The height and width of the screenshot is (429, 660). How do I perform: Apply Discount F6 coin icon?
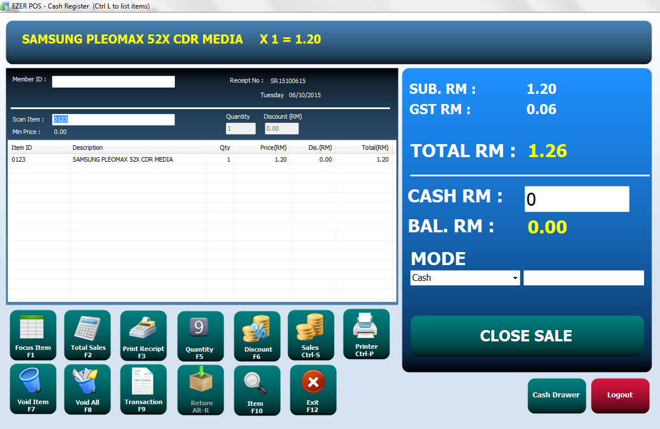tap(257, 336)
